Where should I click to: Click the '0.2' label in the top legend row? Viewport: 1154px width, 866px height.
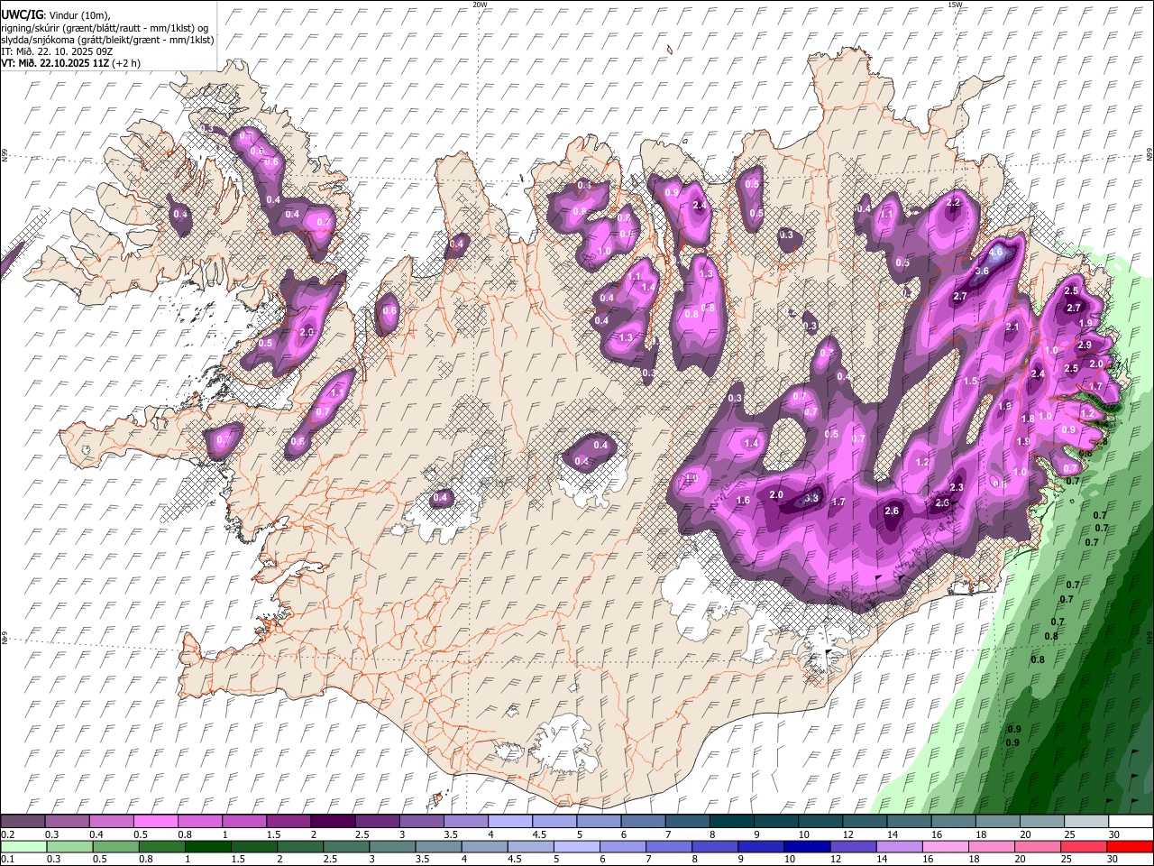point(7,834)
